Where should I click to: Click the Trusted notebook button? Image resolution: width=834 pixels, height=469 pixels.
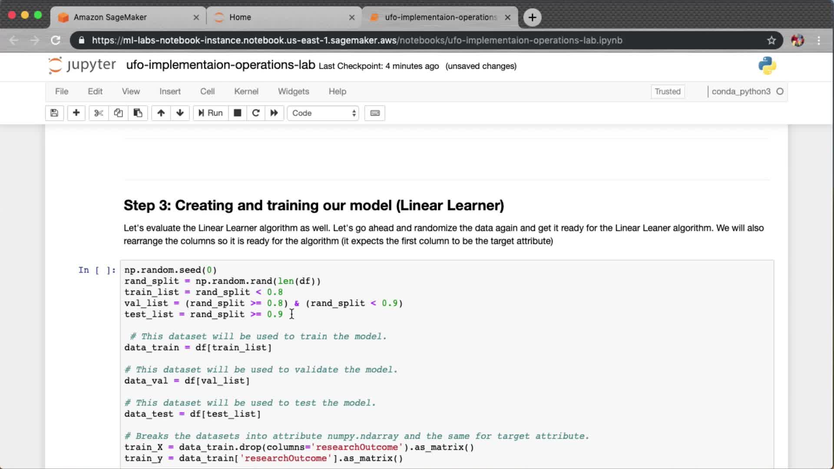pyautogui.click(x=667, y=92)
